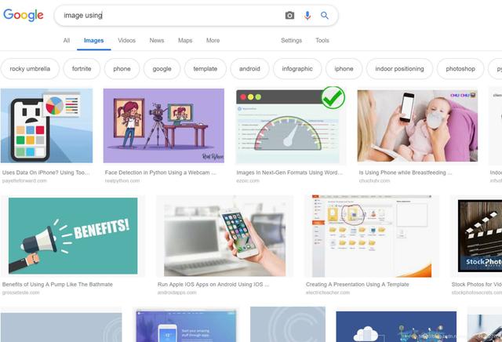This screenshot has height=342, width=502.
Task: Select the Images tab
Action: pos(94,40)
